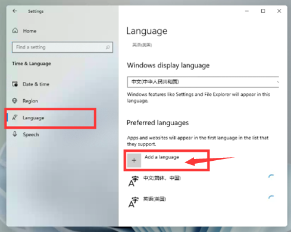The width and height of the screenshot is (291, 232).
Task: Click the Add a language label
Action: (x=162, y=157)
